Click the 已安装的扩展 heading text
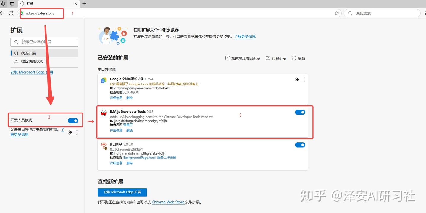This screenshot has height=213, width=426. click(113, 58)
